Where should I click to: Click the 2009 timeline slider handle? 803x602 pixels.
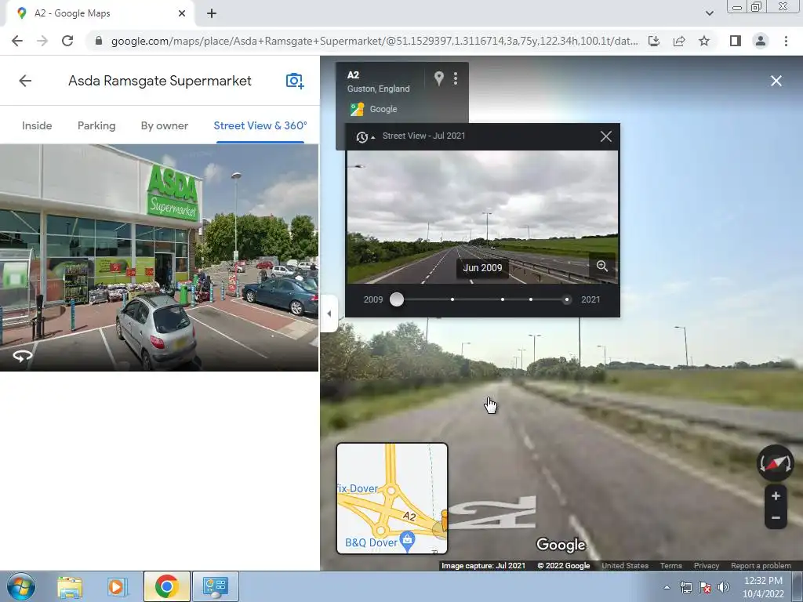(x=396, y=299)
